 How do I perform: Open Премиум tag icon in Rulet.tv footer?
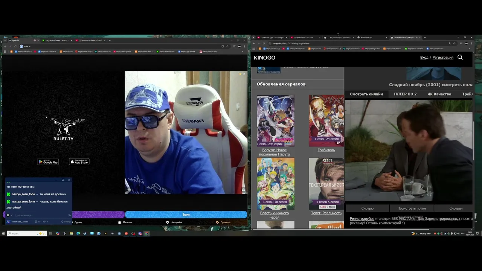(217, 222)
